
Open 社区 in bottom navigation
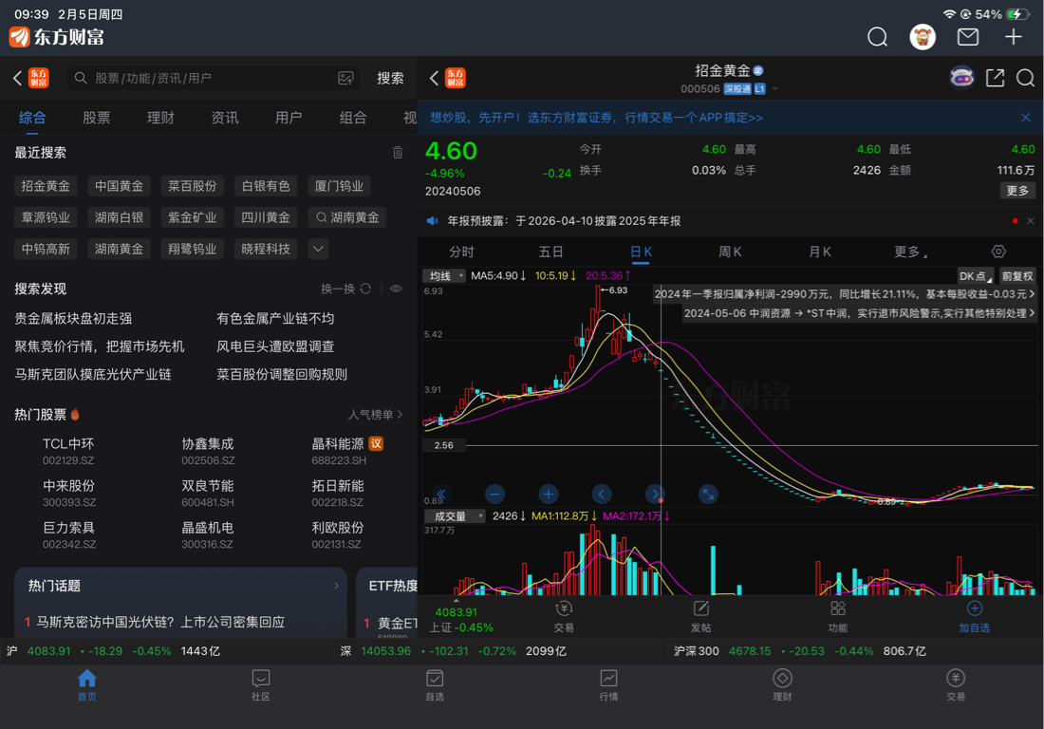coord(260,685)
